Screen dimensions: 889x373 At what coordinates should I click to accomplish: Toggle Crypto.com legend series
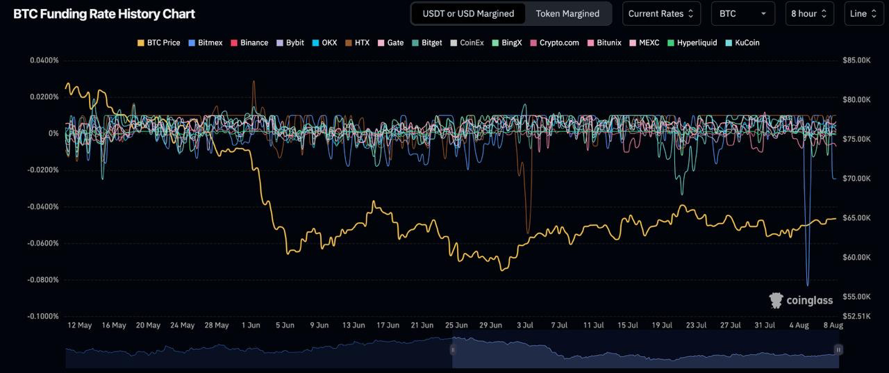554,43
